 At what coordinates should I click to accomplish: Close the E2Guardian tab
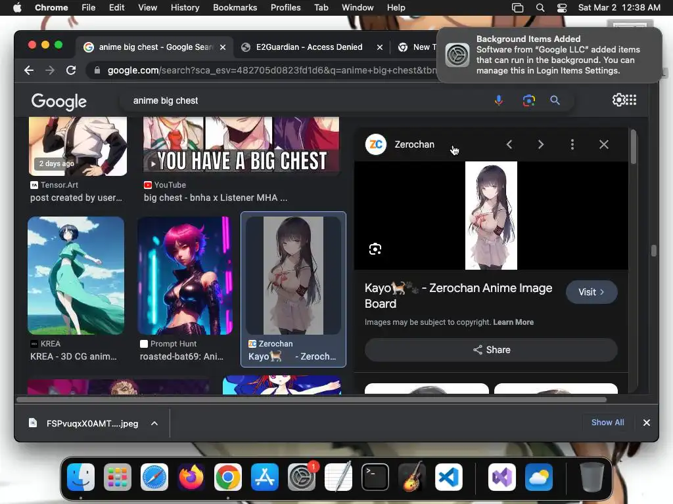point(380,47)
